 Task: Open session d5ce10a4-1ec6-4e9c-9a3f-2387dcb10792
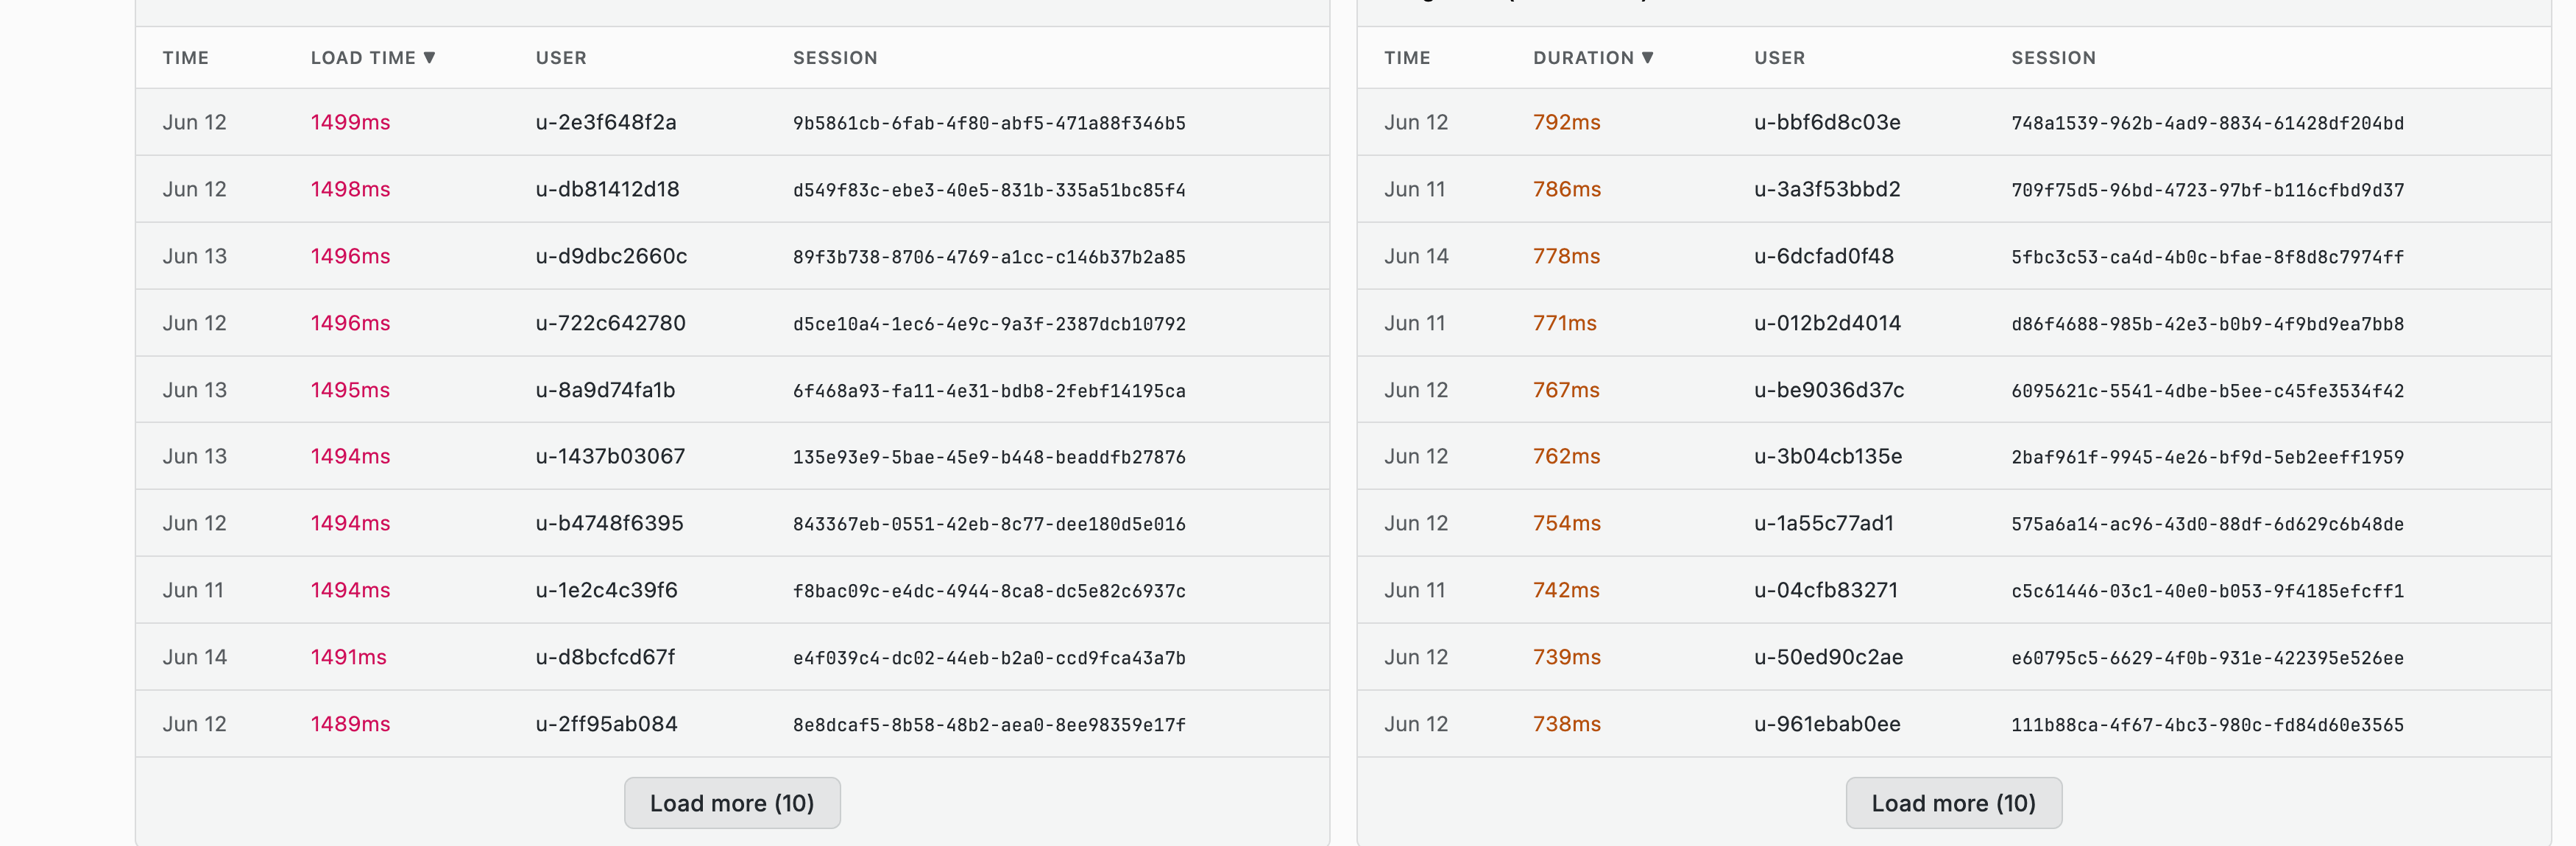[989, 324]
